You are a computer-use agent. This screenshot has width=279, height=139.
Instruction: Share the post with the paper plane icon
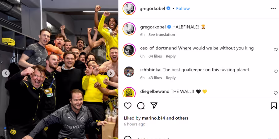tap(154, 106)
